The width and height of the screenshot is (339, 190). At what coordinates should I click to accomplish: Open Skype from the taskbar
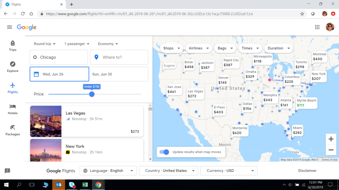[72, 185]
